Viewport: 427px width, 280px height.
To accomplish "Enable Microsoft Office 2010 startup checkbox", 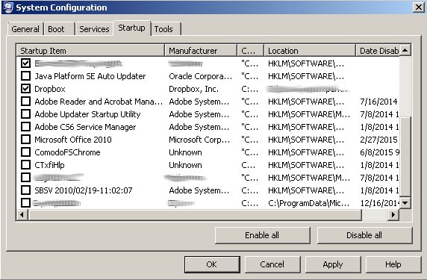I will point(25,140).
